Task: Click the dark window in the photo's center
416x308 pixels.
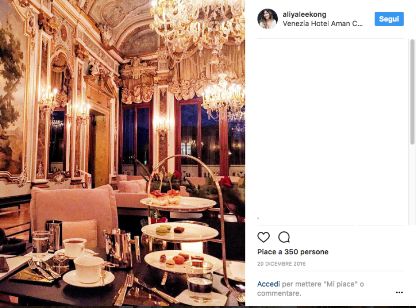Action: pos(136,137)
